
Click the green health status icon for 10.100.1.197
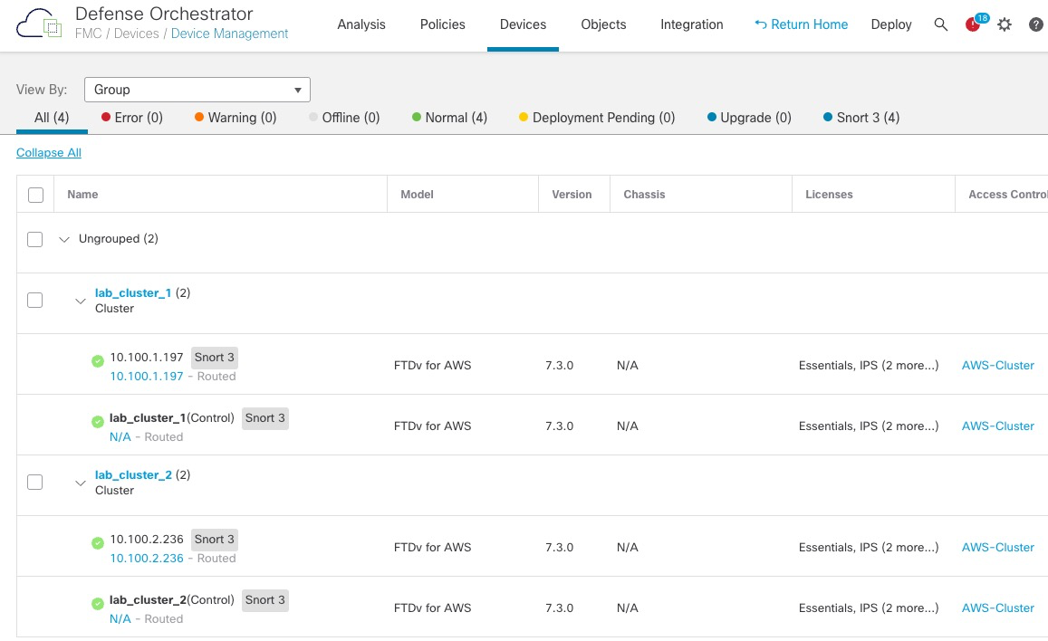pyautogui.click(x=97, y=360)
